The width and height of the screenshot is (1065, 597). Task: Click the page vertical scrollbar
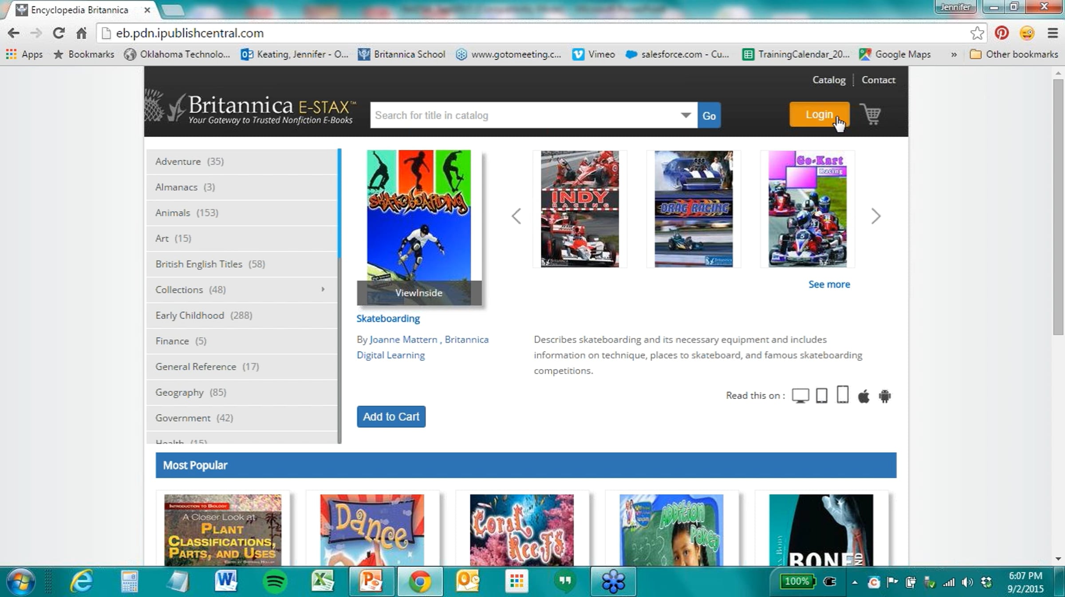(x=1058, y=207)
